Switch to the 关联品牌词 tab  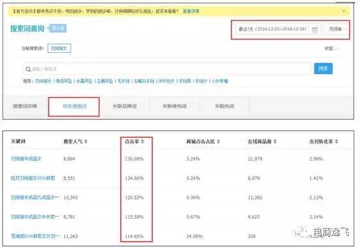click(x=125, y=106)
